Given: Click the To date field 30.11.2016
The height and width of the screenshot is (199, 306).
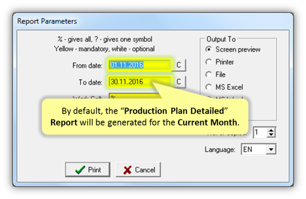Looking at the screenshot, I should point(140,82).
